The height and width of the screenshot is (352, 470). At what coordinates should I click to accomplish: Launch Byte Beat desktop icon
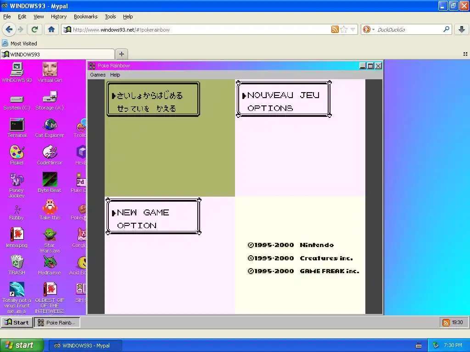pyautogui.click(x=50, y=182)
